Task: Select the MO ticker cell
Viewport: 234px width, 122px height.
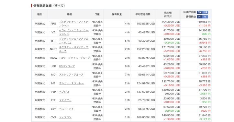Action: (53, 75)
